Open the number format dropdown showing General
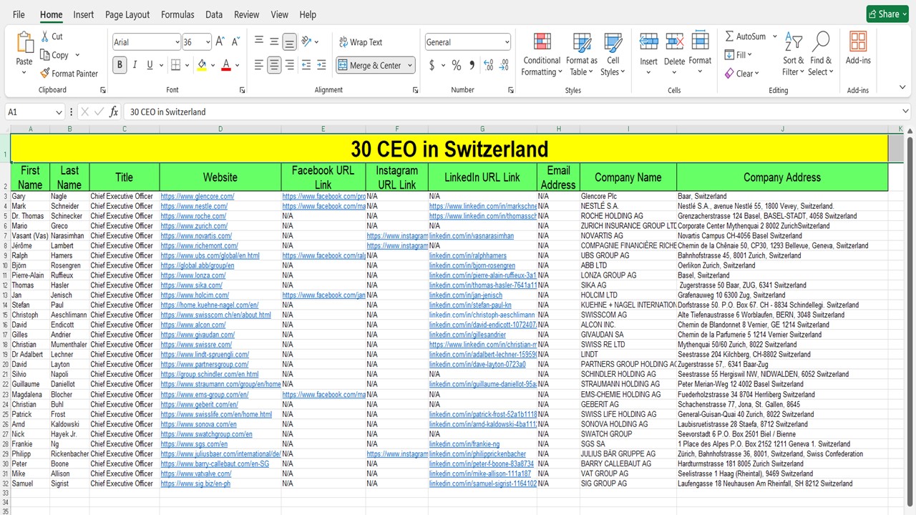The image size is (916, 515). point(507,42)
